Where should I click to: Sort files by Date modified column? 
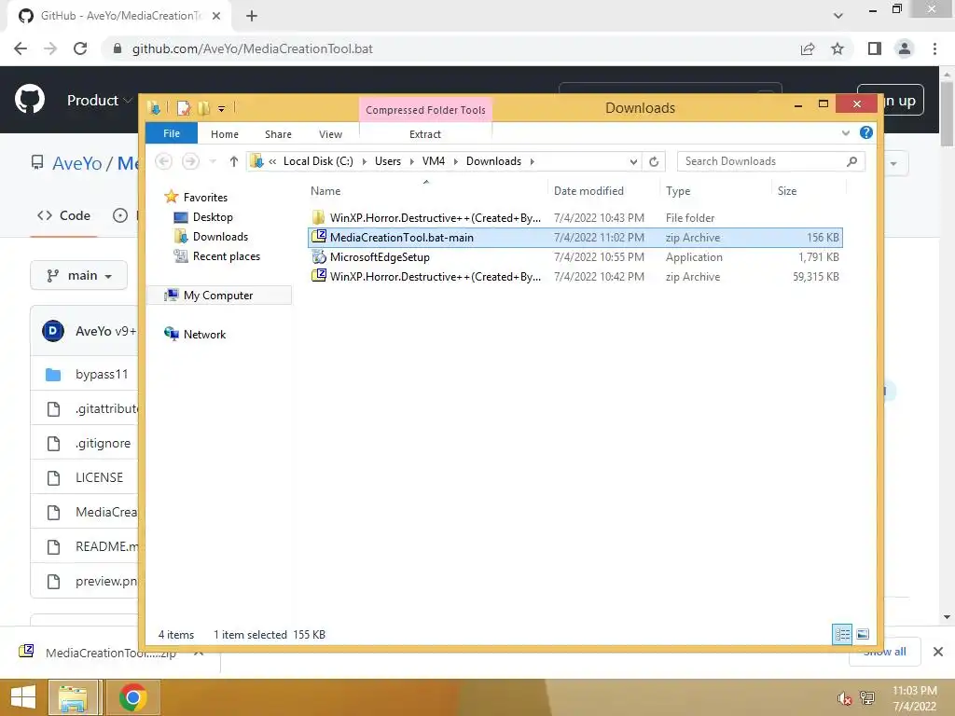coord(588,190)
